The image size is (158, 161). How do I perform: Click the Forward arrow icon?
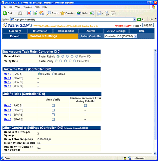tap(20, 13)
